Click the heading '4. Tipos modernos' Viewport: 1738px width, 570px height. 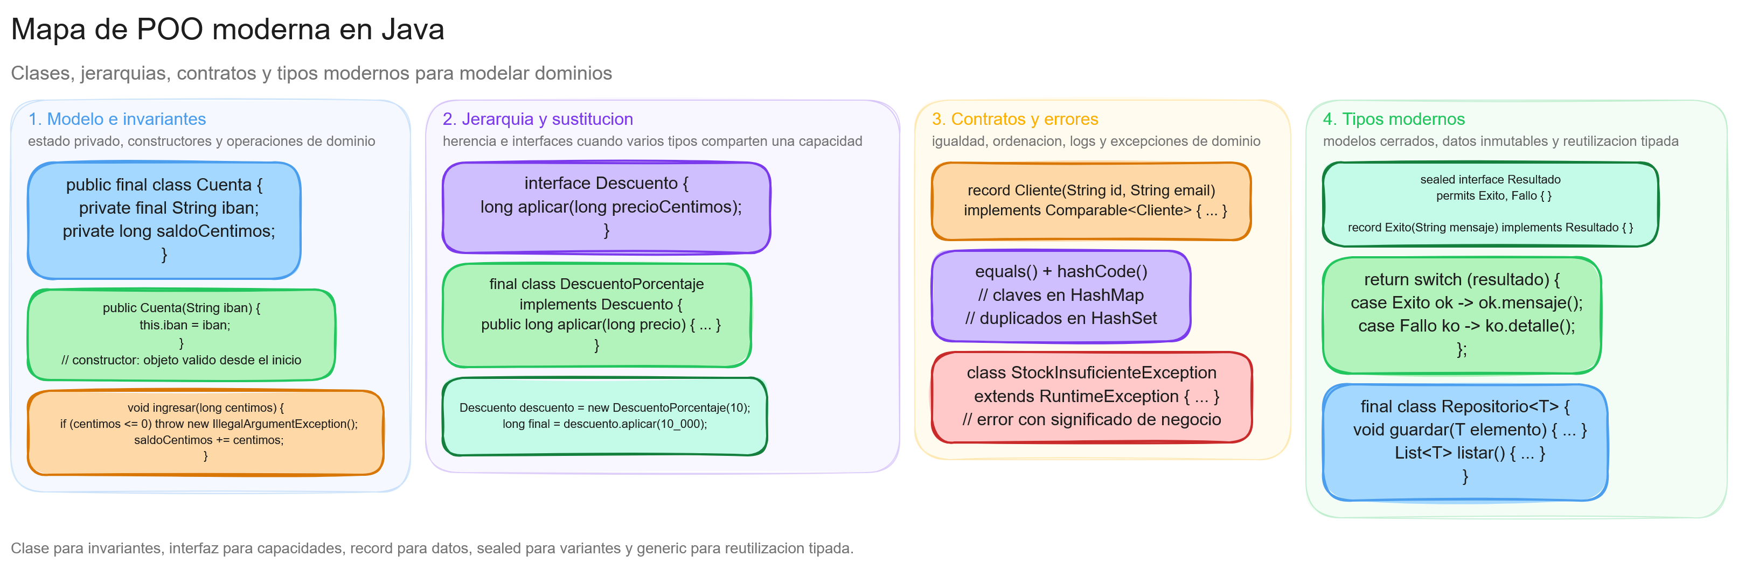pos(1393,119)
